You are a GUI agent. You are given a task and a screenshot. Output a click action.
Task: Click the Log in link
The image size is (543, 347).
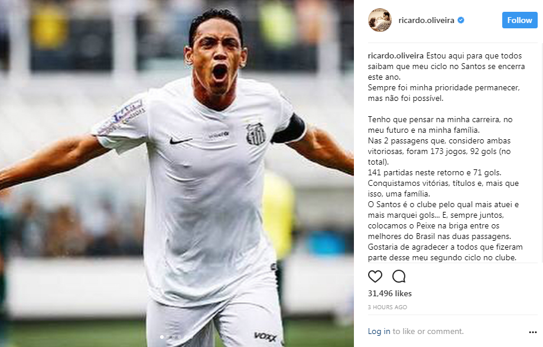[379, 331]
